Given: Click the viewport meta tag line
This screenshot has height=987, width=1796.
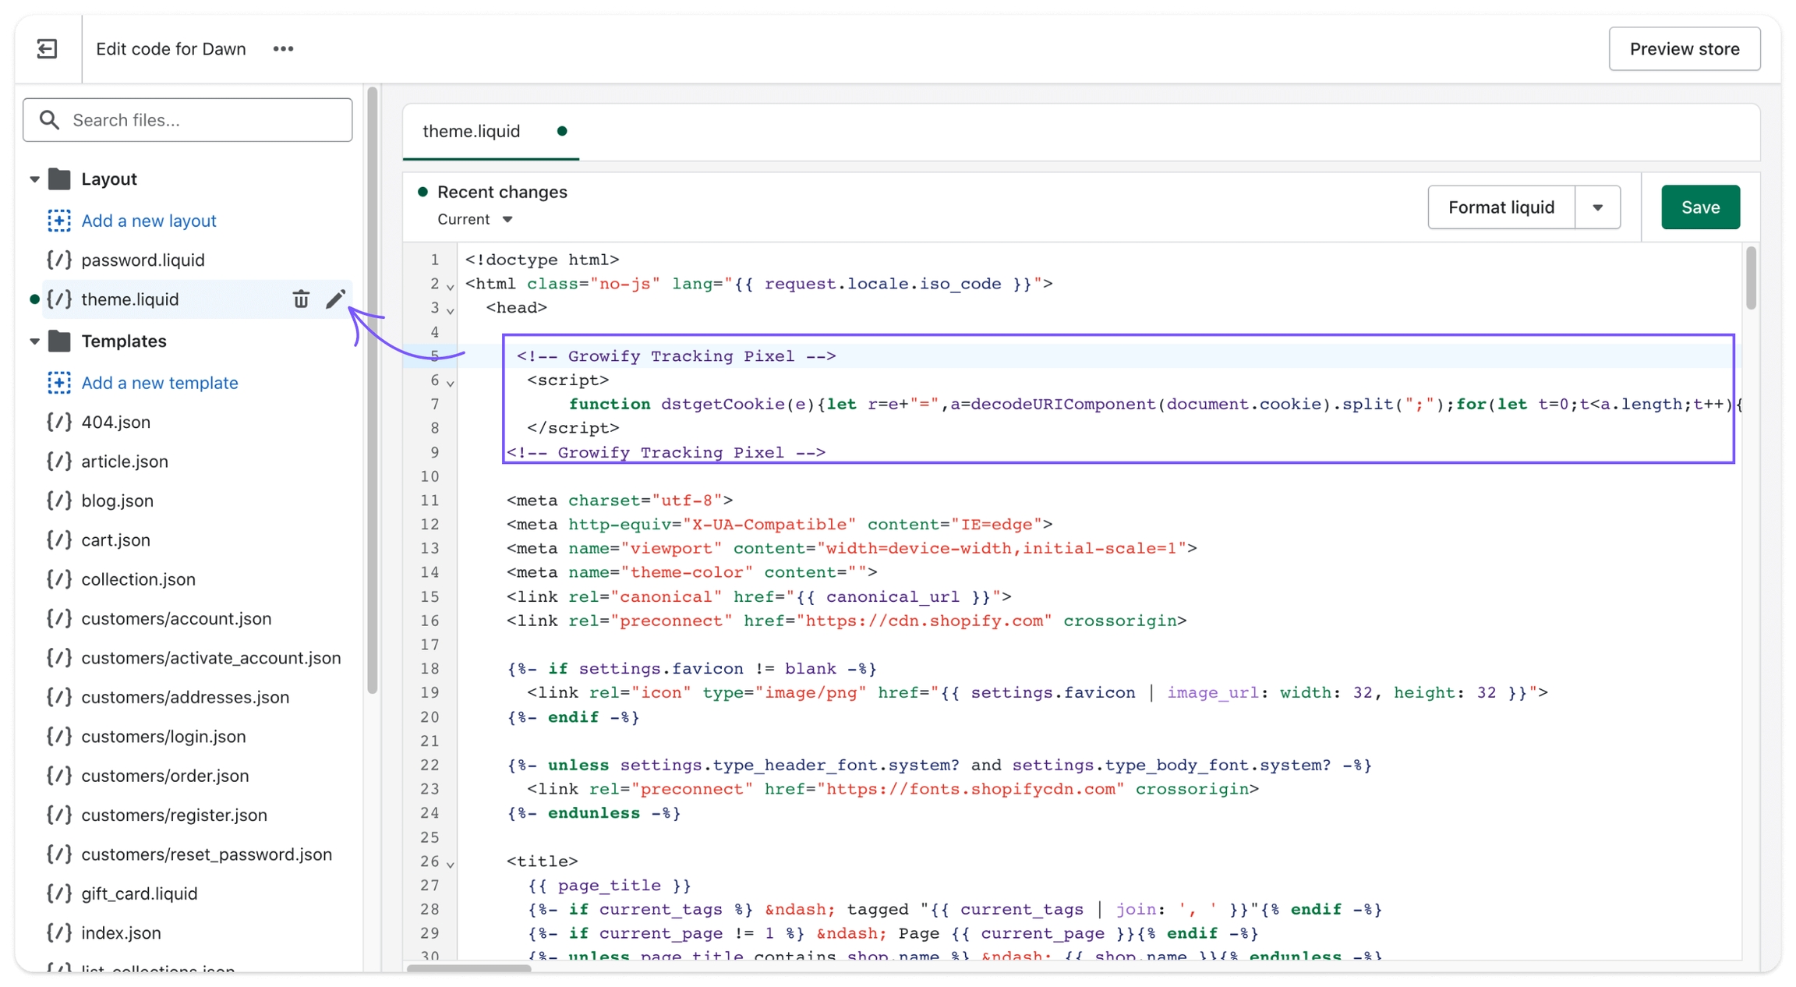Looking at the screenshot, I should click(852, 549).
